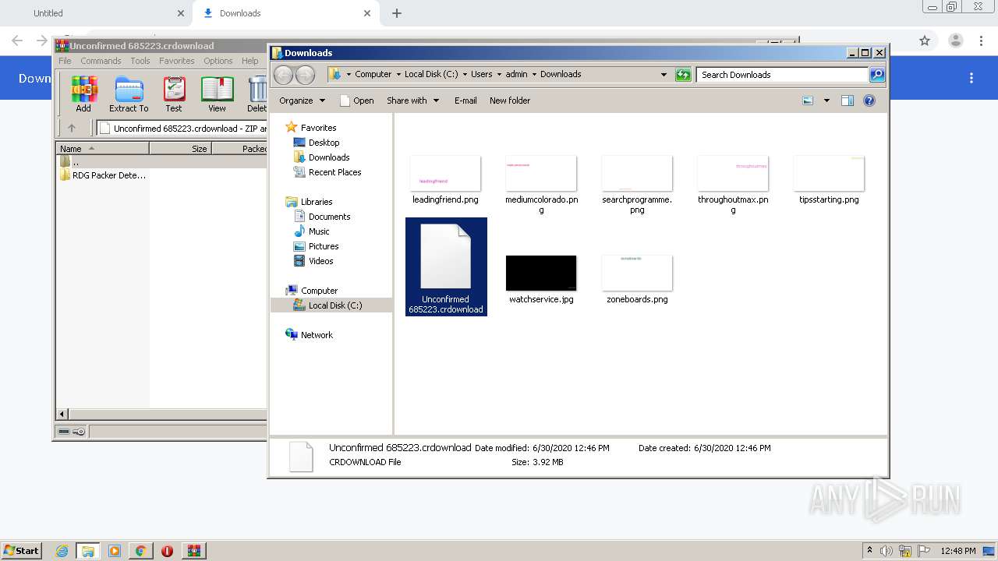This screenshot has width=998, height=561.
Task: Click the volume speaker tray icon
Action: click(x=887, y=551)
